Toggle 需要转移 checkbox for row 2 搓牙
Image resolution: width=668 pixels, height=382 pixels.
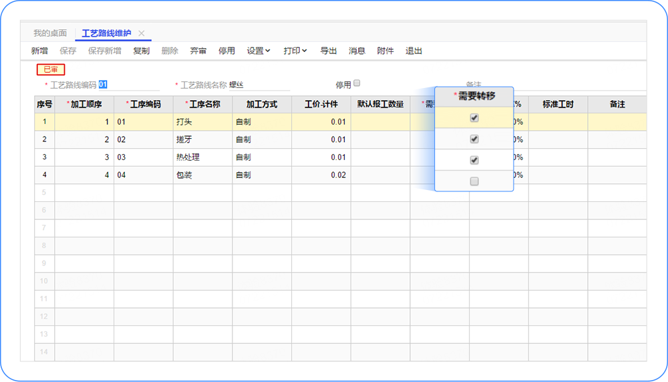tap(474, 139)
